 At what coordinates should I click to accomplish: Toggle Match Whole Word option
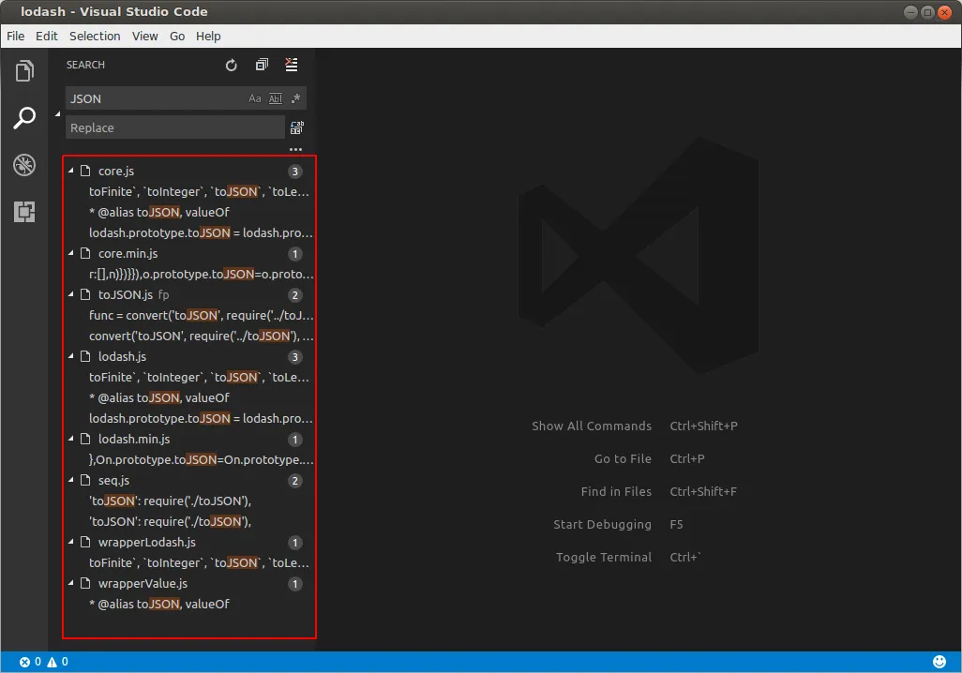[x=276, y=98]
